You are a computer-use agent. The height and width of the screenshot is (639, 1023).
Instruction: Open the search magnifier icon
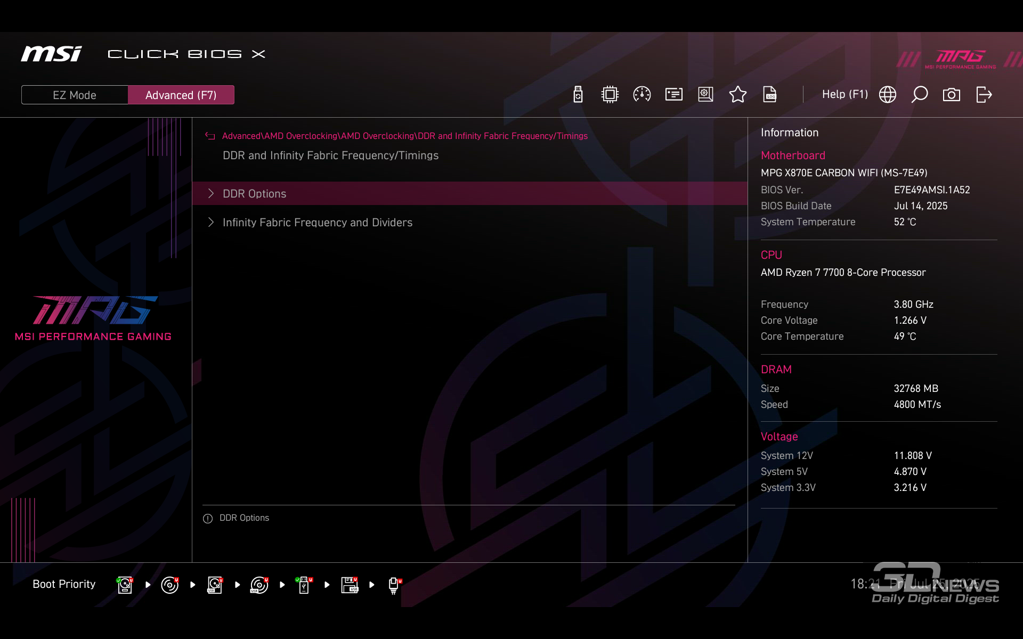tap(920, 95)
